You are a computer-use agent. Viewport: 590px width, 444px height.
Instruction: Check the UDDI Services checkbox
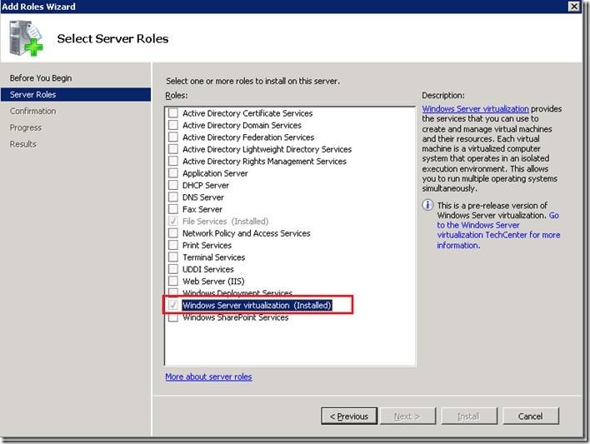click(173, 269)
